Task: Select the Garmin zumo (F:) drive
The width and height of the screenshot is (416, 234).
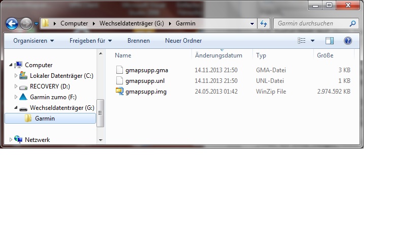Action: click(x=53, y=97)
